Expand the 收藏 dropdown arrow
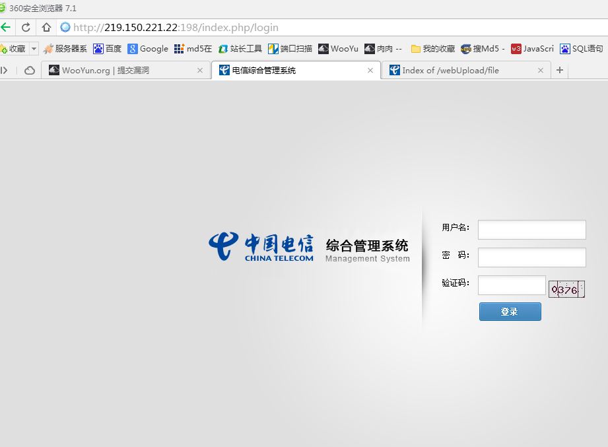608x447 pixels. coord(34,49)
